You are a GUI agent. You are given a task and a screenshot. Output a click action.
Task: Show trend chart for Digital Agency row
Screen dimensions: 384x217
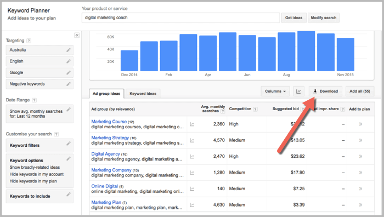(192, 157)
